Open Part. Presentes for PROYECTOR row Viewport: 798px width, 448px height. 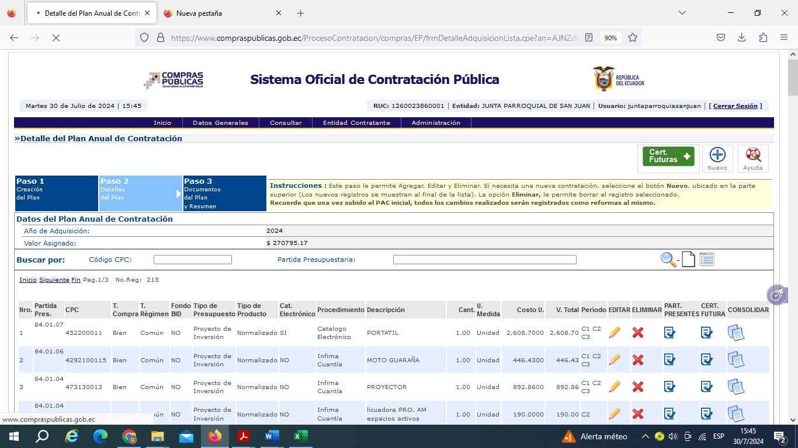(x=669, y=387)
